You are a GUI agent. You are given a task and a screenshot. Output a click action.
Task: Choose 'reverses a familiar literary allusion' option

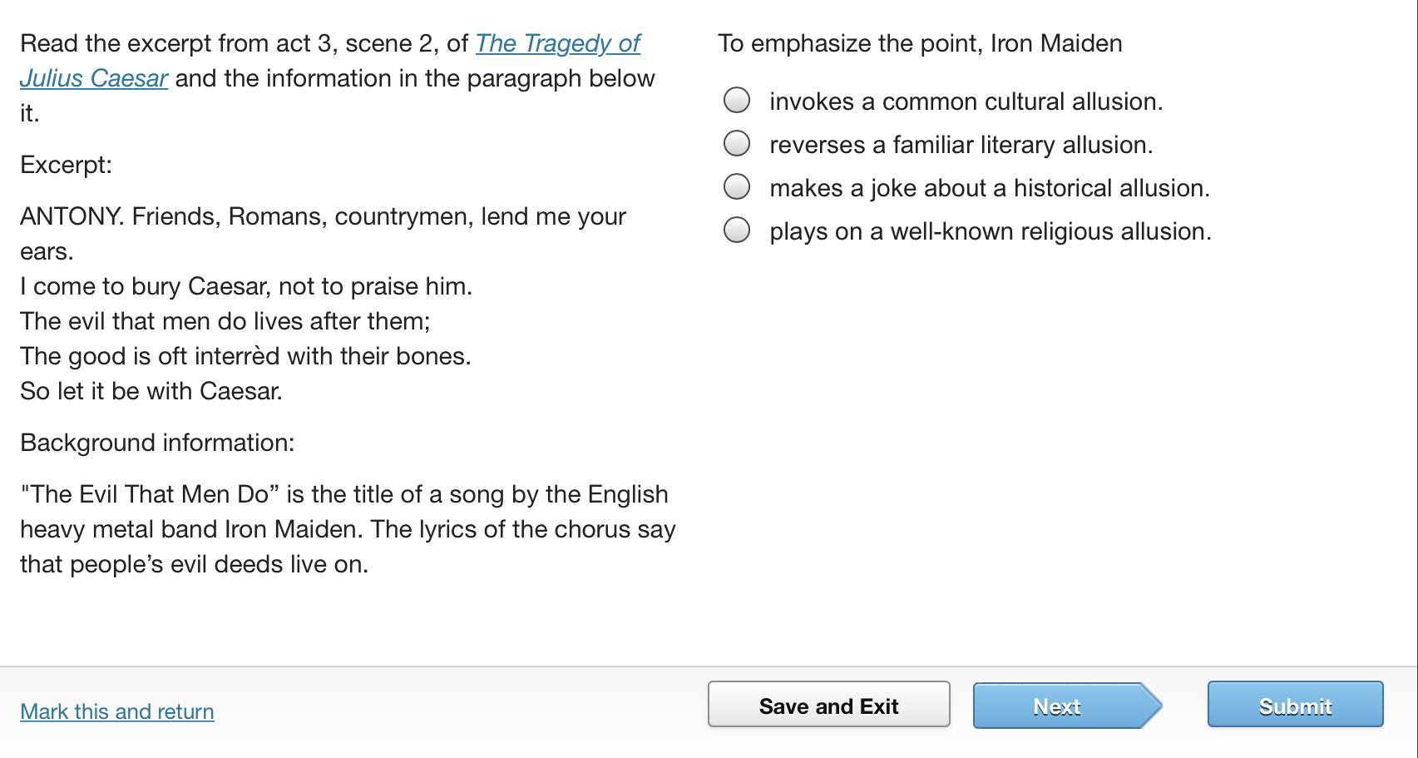pyautogui.click(x=737, y=144)
